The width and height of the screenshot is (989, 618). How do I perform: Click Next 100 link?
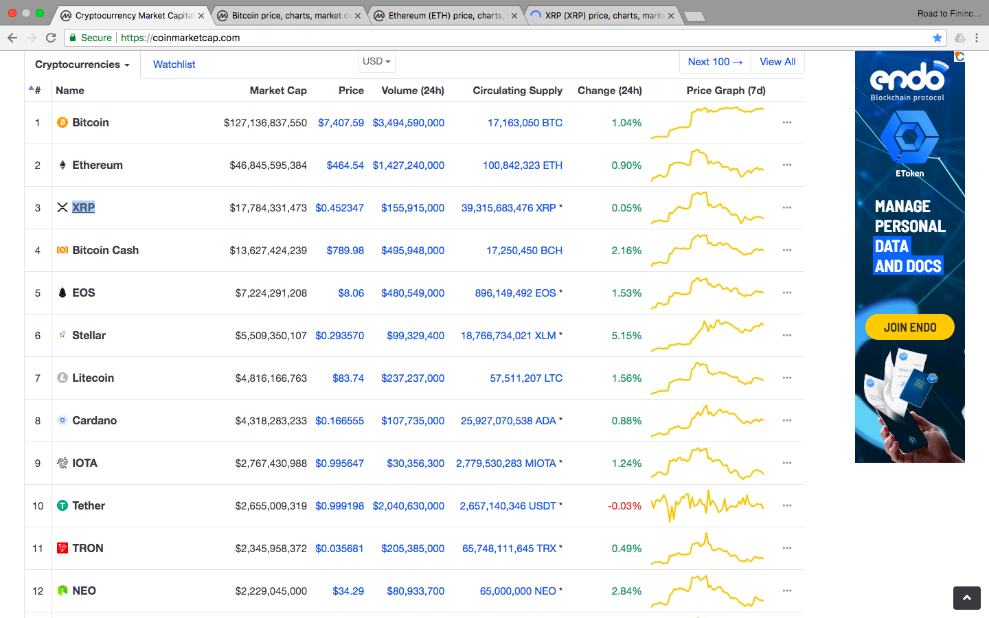click(x=715, y=62)
